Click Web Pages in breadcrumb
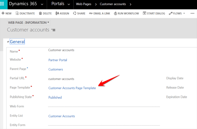The width and height of the screenshot is (197, 129). point(84,4)
